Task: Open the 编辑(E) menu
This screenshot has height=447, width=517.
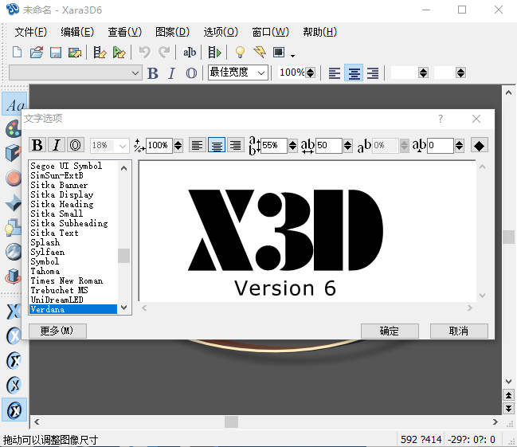Action: [x=77, y=32]
